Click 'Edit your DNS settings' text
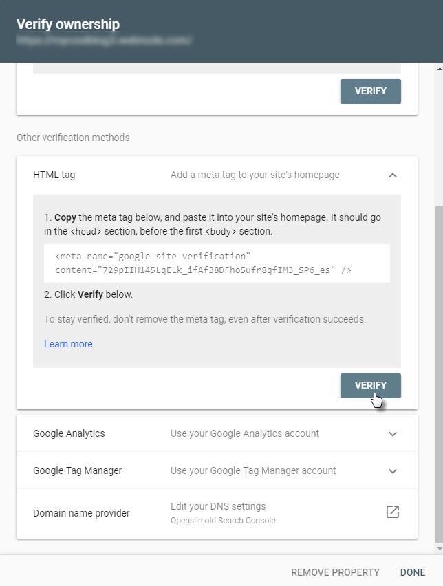Screen dimensions: 443x586 coord(218,507)
